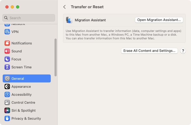Select the Privacy & Security label

tap(26, 119)
